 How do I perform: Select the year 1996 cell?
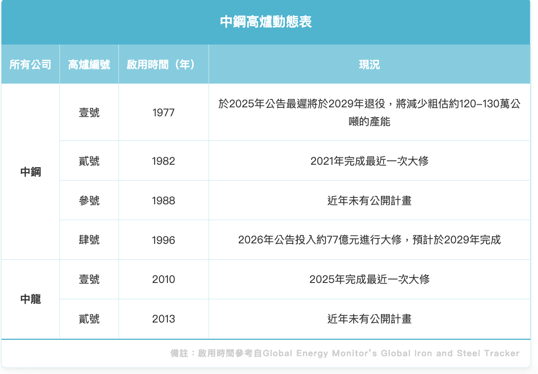(x=163, y=240)
